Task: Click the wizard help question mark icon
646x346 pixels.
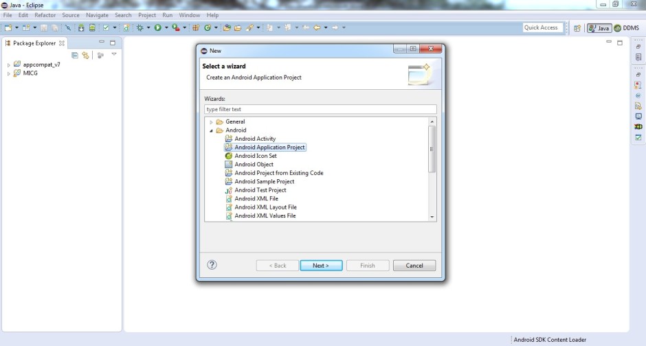Action: [x=212, y=265]
